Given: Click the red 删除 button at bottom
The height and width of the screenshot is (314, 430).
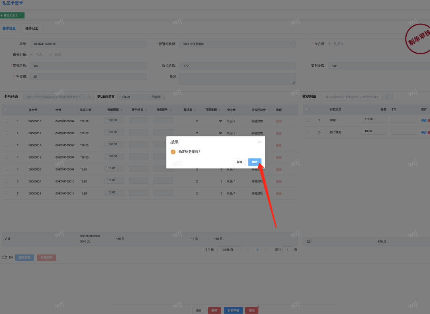Looking at the screenshot, I should coord(214,310).
